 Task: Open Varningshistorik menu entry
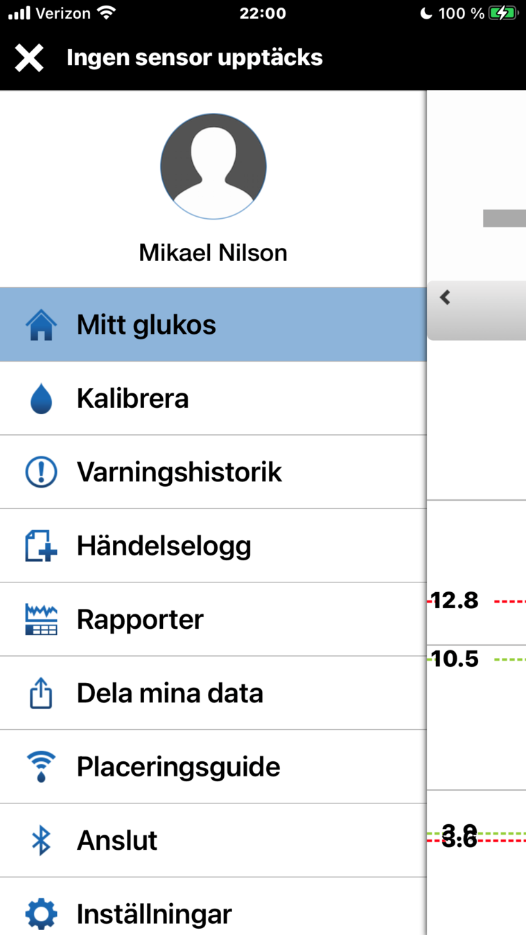179,472
